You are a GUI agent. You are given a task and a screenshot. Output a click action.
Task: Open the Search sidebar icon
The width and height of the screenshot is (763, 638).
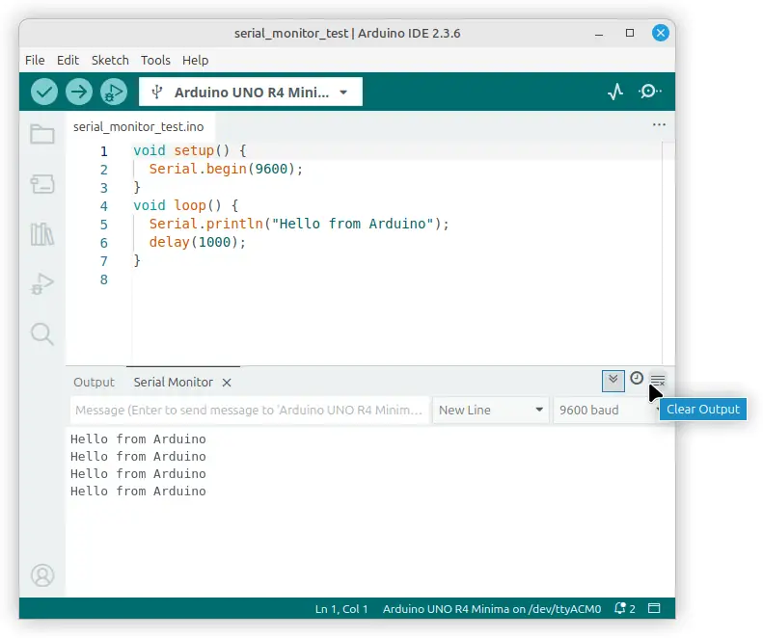pyautogui.click(x=42, y=333)
